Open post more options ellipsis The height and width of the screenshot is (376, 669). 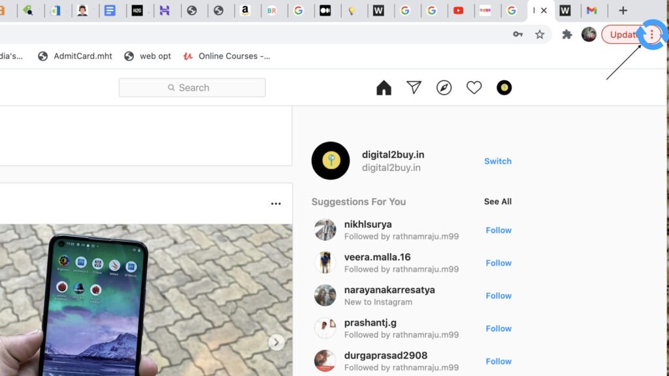point(276,204)
